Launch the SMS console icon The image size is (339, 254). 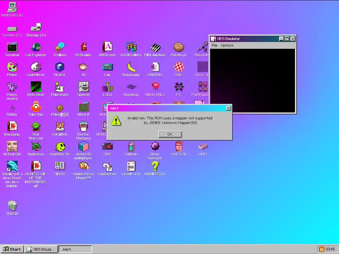coord(107,147)
